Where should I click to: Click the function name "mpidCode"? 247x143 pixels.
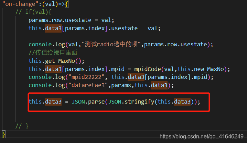coord(148,69)
